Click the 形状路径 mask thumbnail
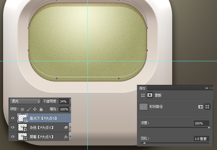Image resolution: width=217 pixels, height=150 pixels. point(143,107)
